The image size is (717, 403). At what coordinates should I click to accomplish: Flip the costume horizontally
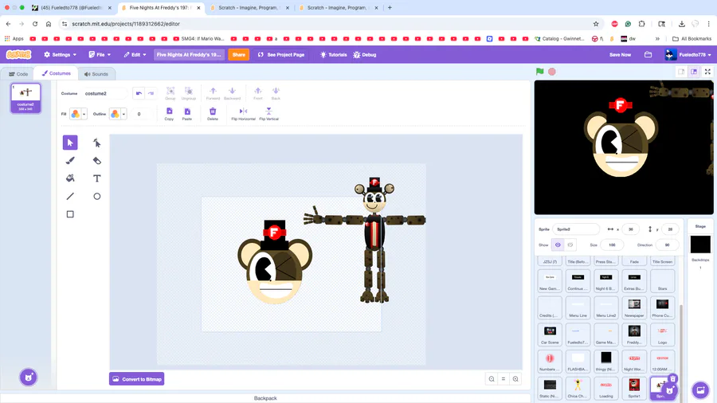pos(243,114)
